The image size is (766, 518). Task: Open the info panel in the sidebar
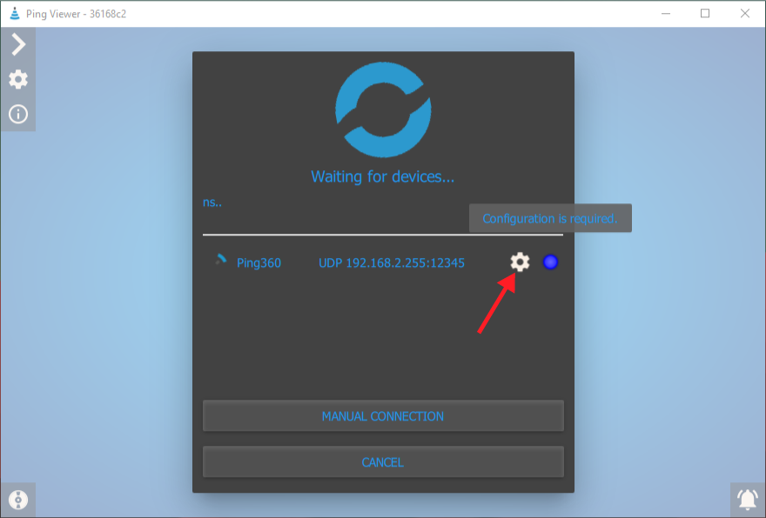point(18,114)
